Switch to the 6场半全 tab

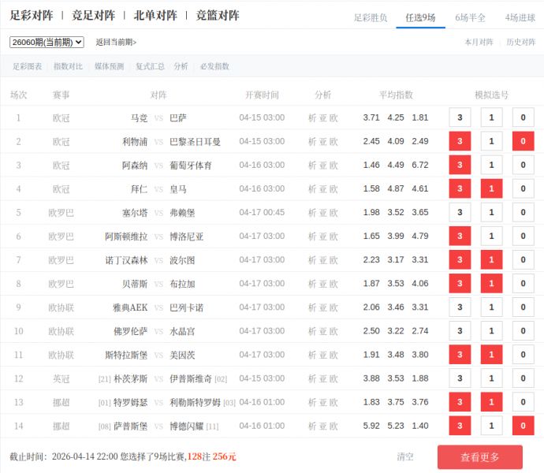pyautogui.click(x=470, y=17)
